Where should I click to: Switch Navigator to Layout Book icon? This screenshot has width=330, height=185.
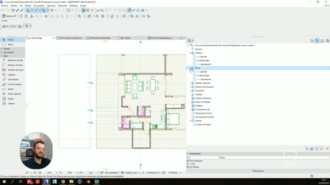tap(322, 41)
